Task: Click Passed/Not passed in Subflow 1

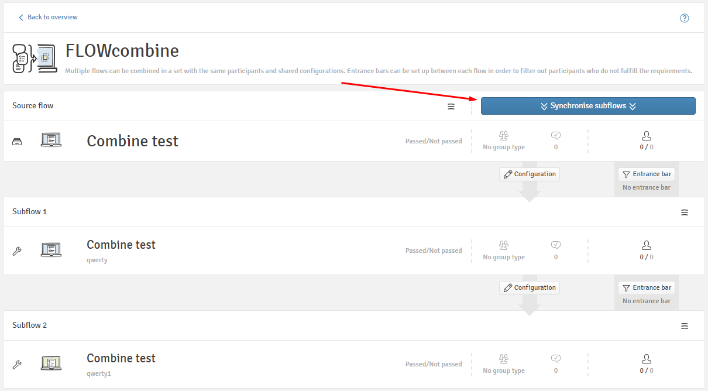Action: [x=434, y=251]
